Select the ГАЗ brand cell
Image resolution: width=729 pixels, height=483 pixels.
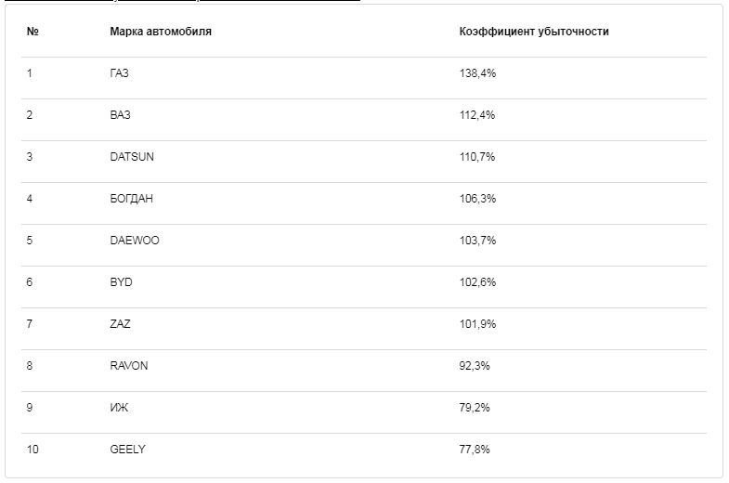click(120, 73)
